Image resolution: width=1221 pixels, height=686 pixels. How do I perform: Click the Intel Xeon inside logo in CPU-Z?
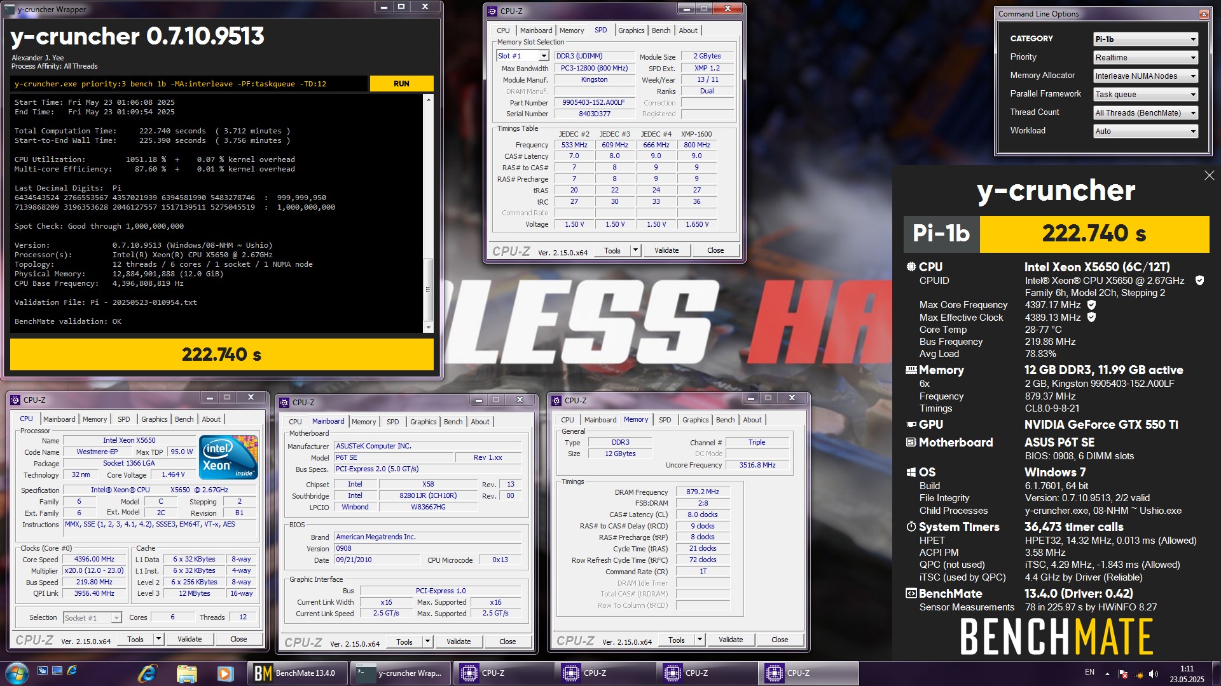(228, 457)
